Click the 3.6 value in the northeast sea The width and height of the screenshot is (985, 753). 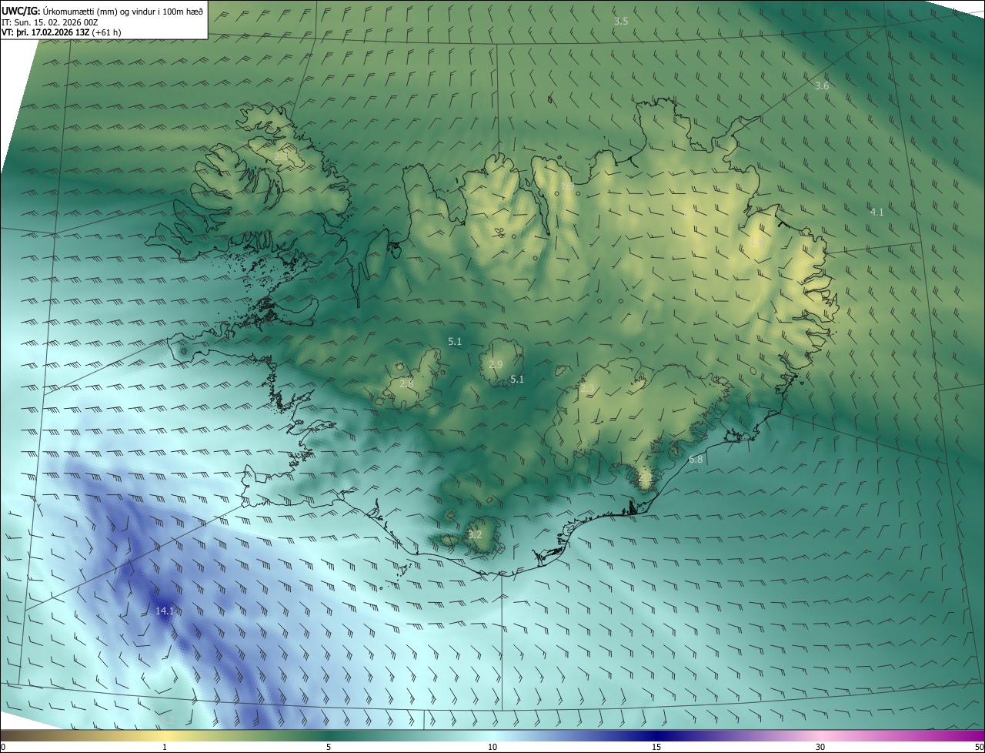click(822, 85)
